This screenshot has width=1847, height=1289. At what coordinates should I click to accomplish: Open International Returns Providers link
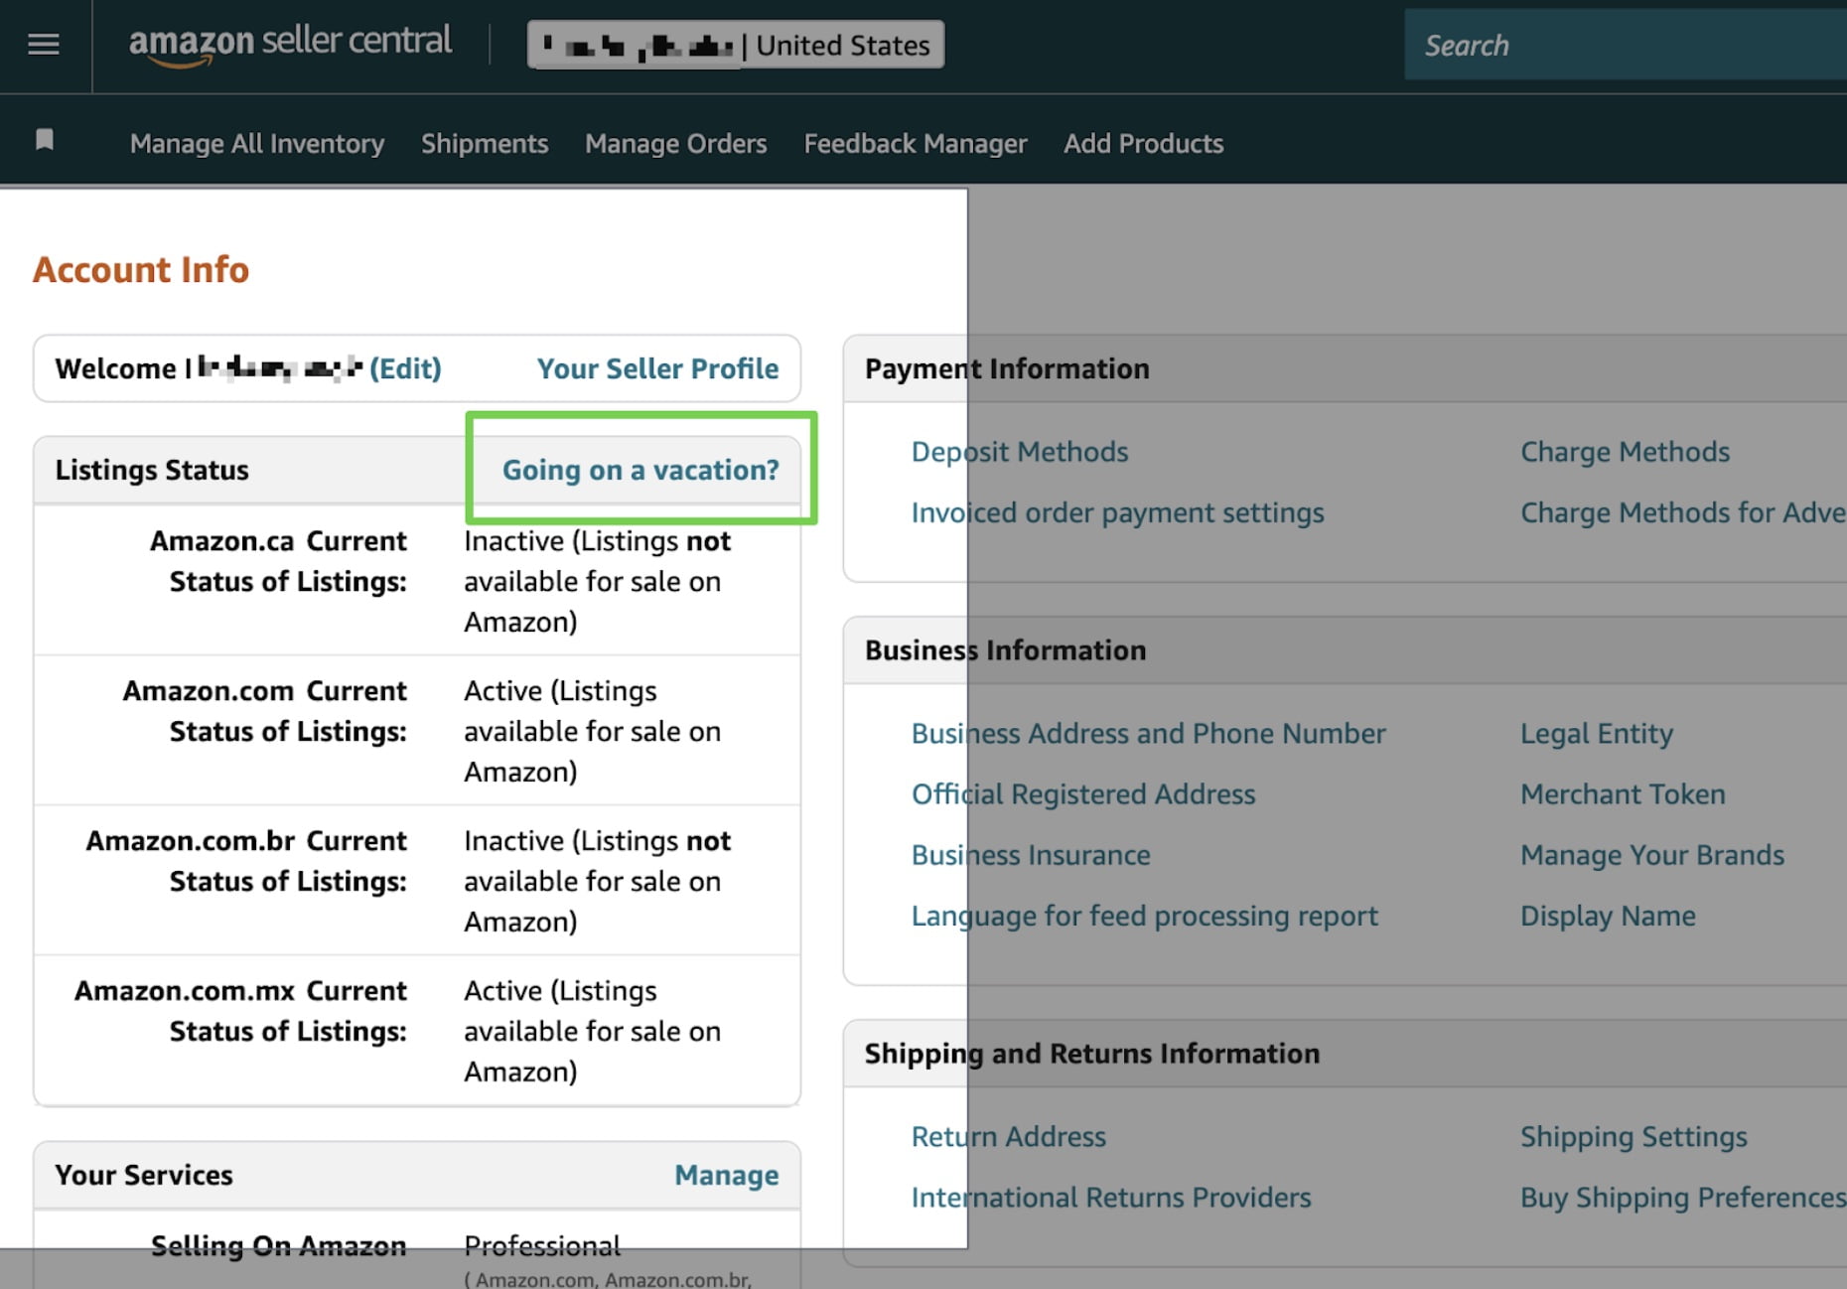[1111, 1197]
